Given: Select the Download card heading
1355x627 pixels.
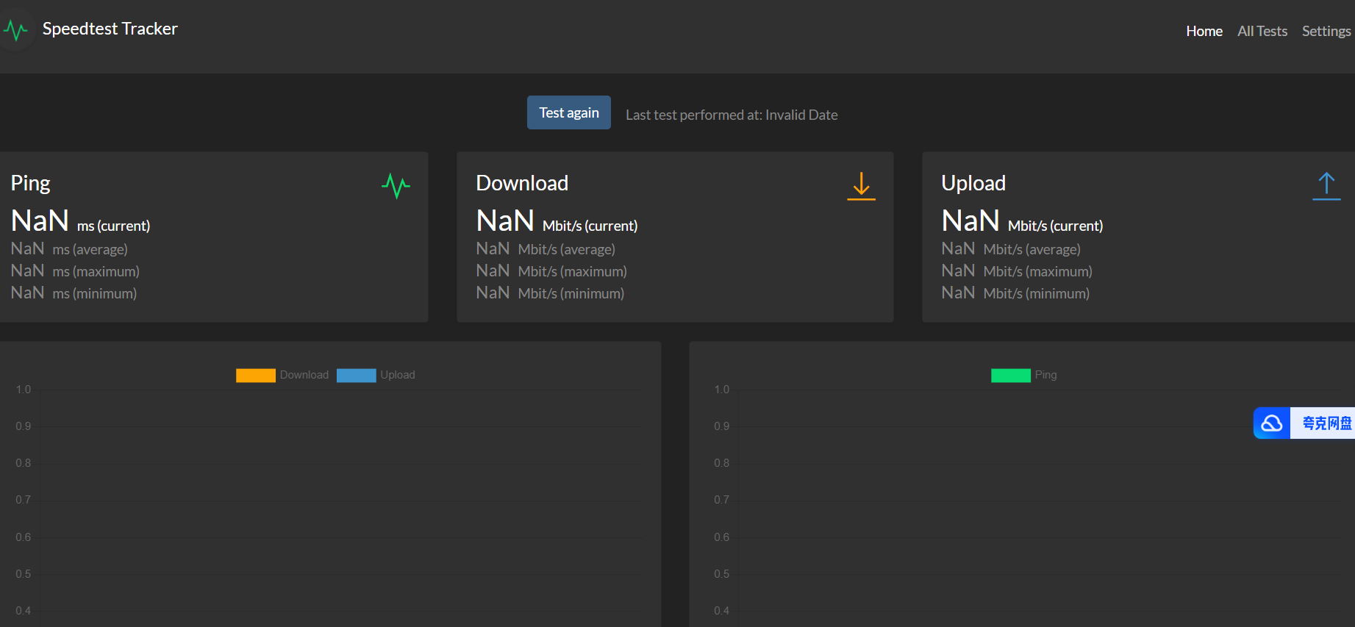Looking at the screenshot, I should point(522,183).
